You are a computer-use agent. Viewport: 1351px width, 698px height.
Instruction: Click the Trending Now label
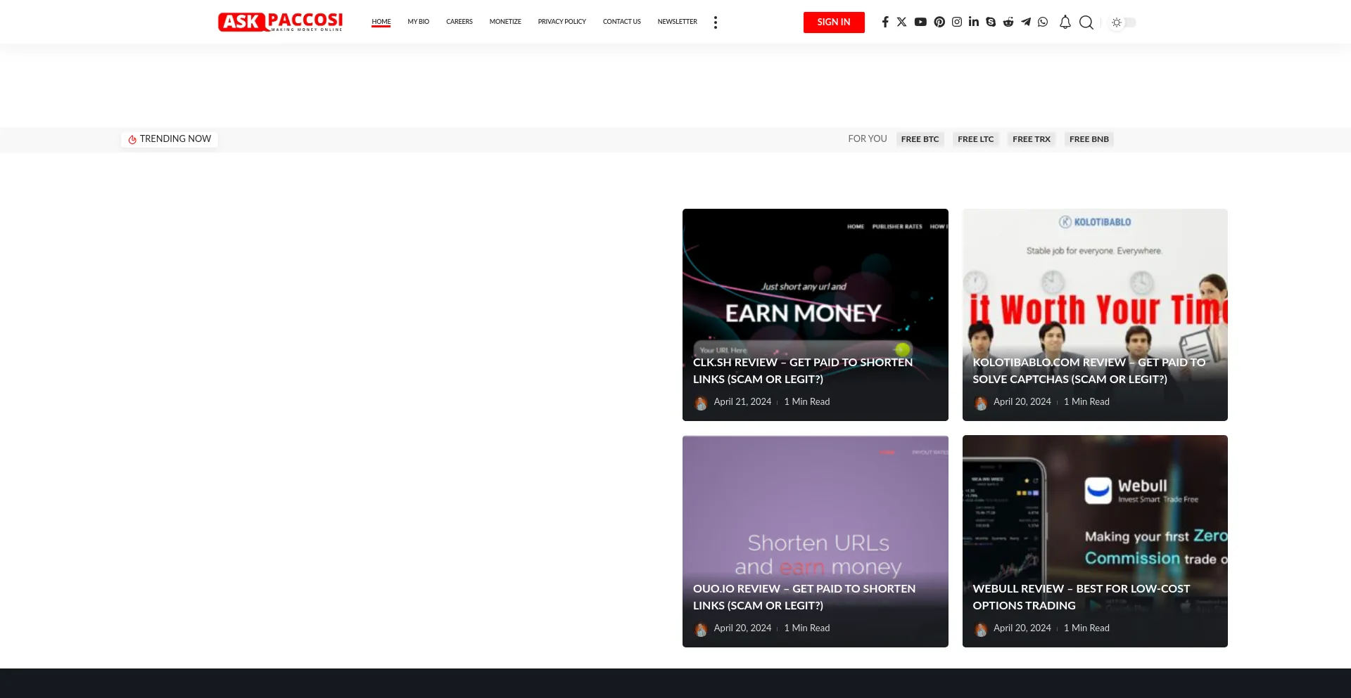pos(175,139)
